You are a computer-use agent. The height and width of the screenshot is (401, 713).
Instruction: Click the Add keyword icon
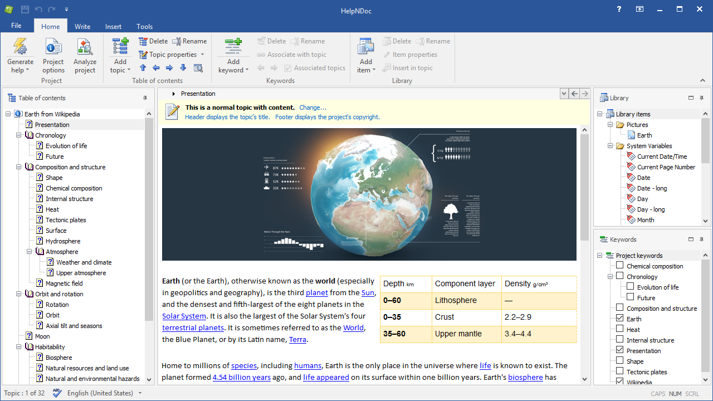[233, 46]
